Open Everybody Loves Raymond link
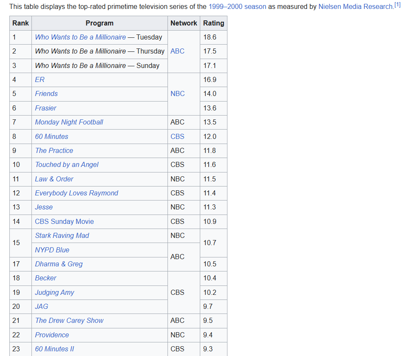Image resolution: width=406 pixels, height=356 pixels. 77,193
